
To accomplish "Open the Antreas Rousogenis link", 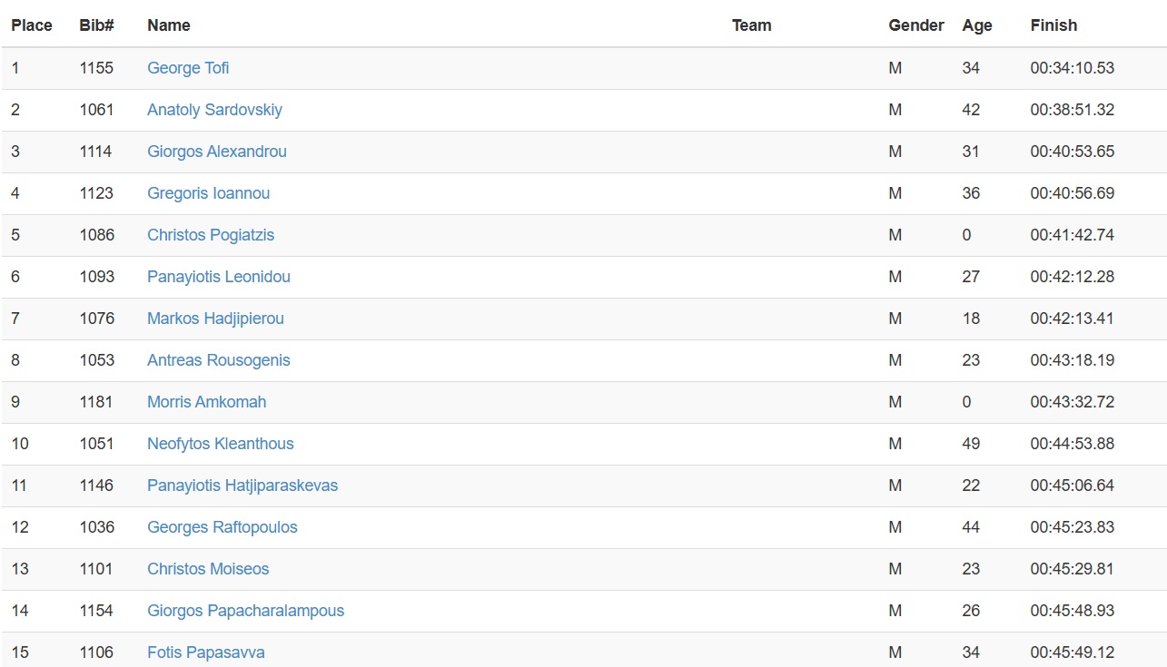I will coord(219,360).
